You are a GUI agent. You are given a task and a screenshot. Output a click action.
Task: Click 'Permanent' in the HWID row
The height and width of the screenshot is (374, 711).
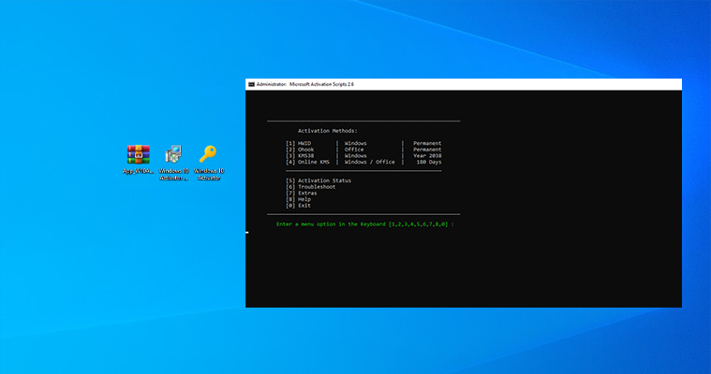[x=427, y=143]
